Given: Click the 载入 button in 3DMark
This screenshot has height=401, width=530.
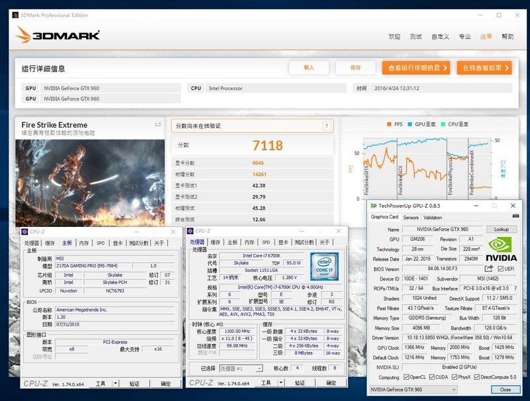Looking at the screenshot, I should click(x=309, y=67).
